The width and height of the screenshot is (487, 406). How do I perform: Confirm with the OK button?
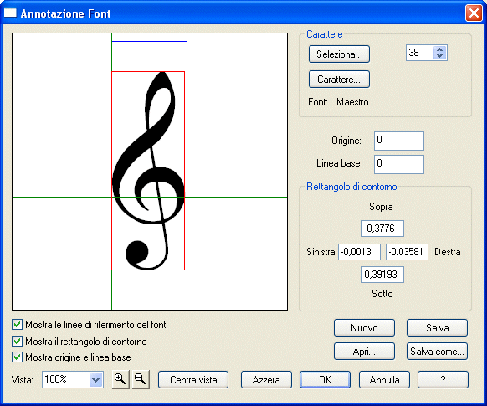(325, 379)
